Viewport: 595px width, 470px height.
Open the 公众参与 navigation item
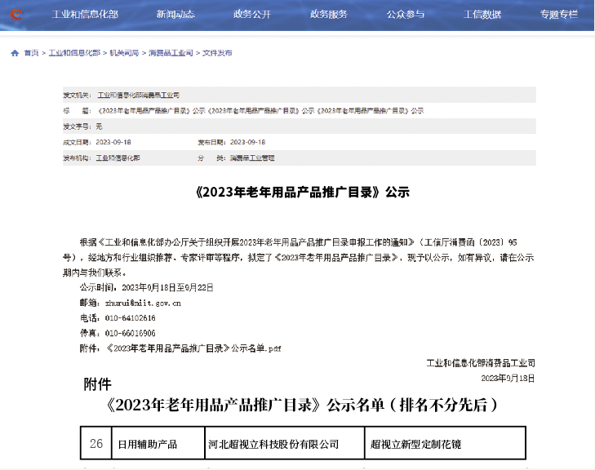406,15
